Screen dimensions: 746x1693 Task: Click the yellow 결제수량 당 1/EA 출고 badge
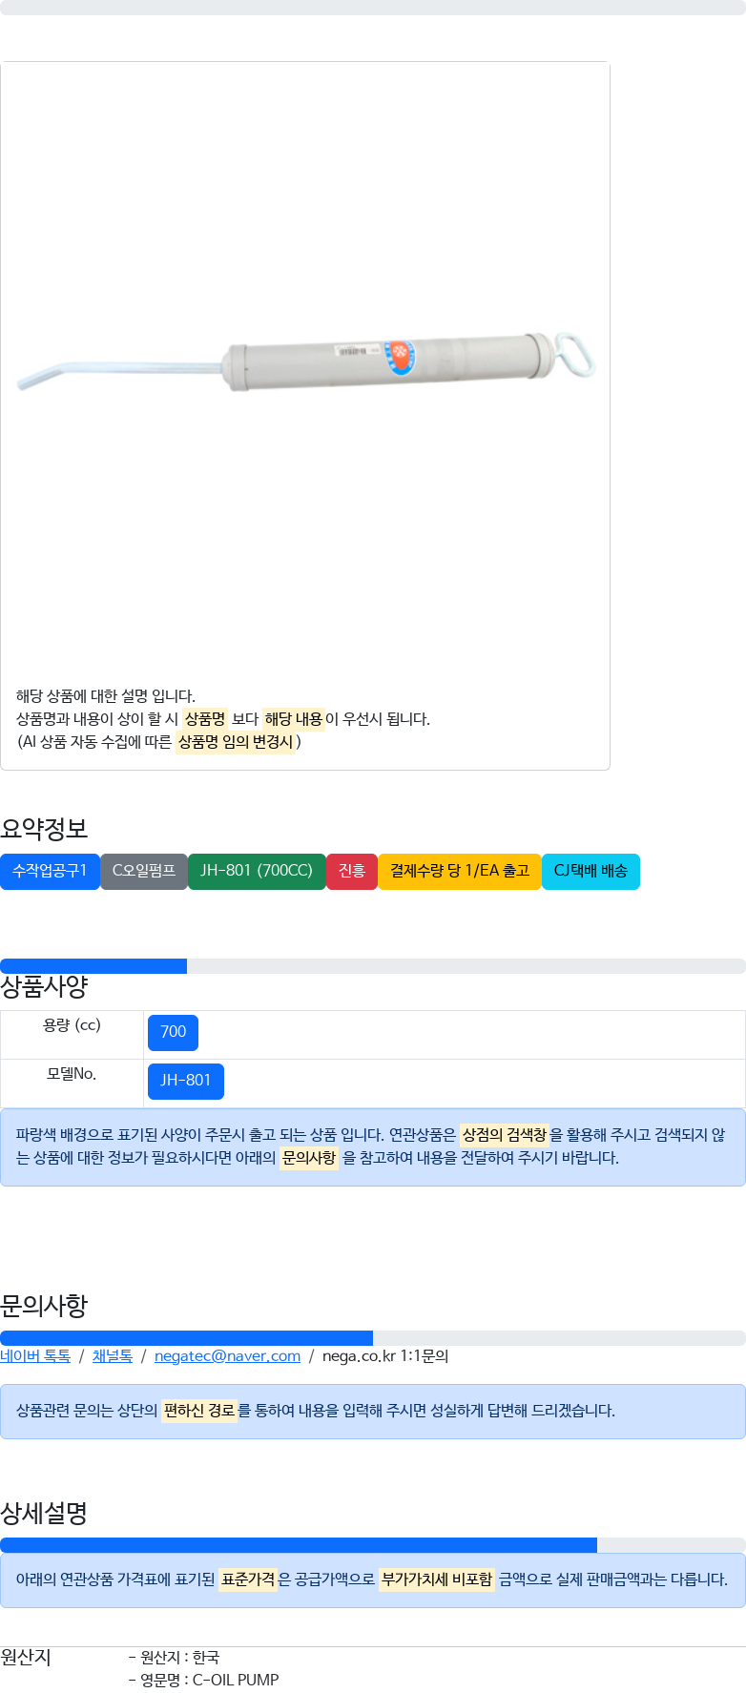tap(460, 871)
